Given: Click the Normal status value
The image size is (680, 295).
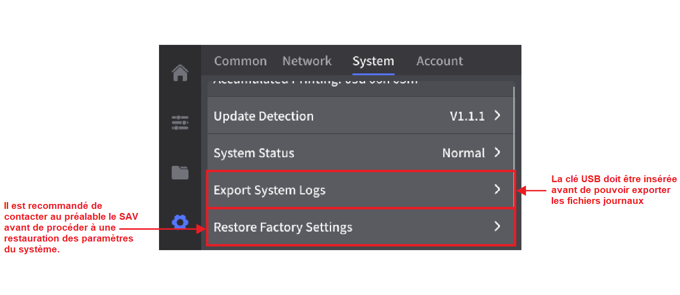Looking at the screenshot, I should tap(463, 153).
